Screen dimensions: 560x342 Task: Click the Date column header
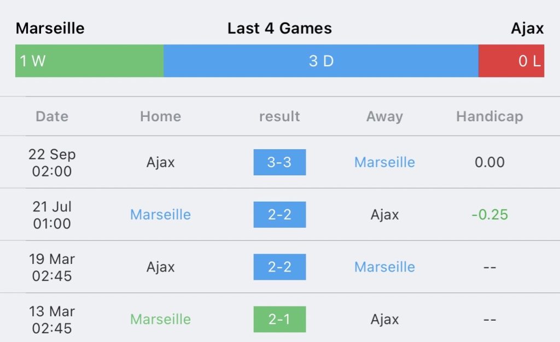click(x=52, y=116)
